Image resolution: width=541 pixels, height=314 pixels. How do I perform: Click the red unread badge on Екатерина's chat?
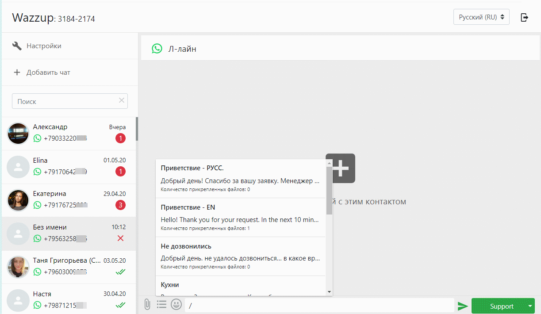tap(120, 205)
